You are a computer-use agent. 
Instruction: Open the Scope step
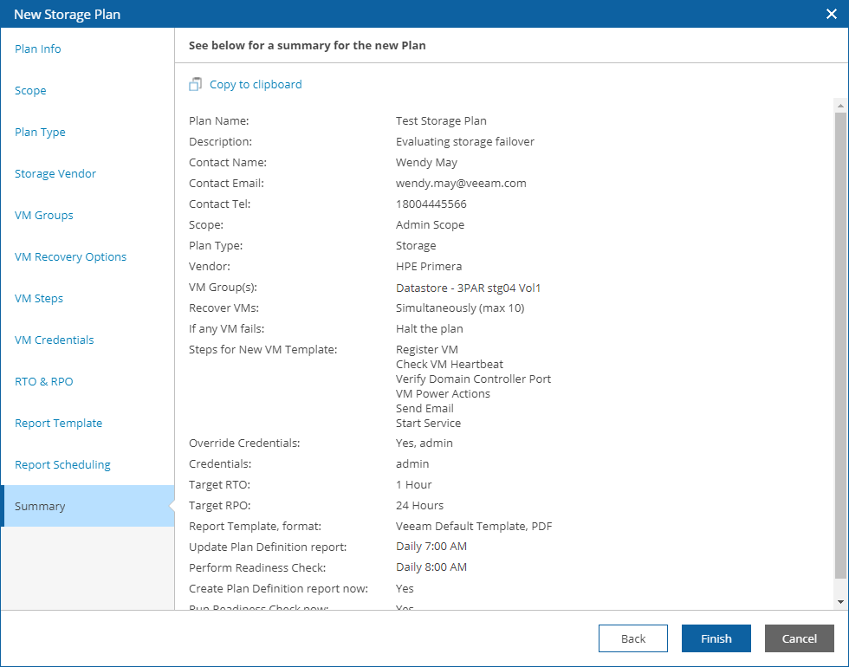point(30,91)
